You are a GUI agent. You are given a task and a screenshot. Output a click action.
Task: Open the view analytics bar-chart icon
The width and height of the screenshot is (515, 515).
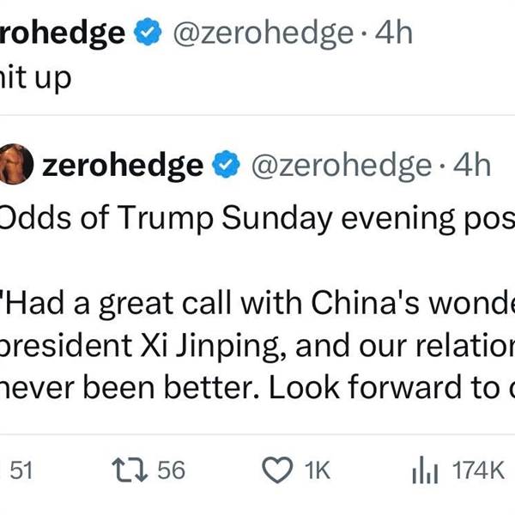pyautogui.click(x=426, y=470)
